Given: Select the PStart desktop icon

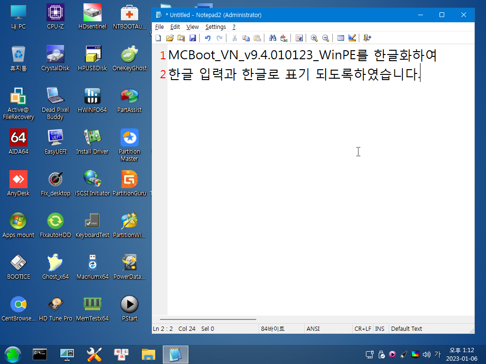Looking at the screenshot, I should tap(129, 309).
